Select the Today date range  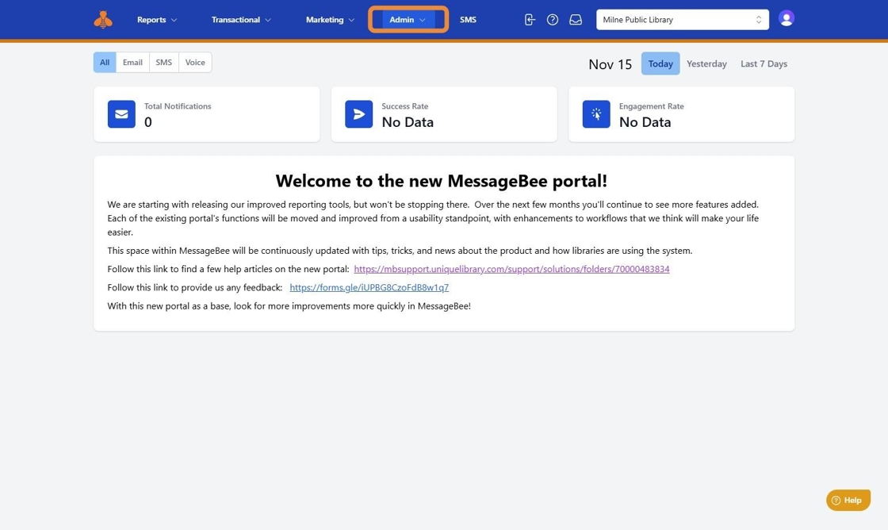[660, 63]
